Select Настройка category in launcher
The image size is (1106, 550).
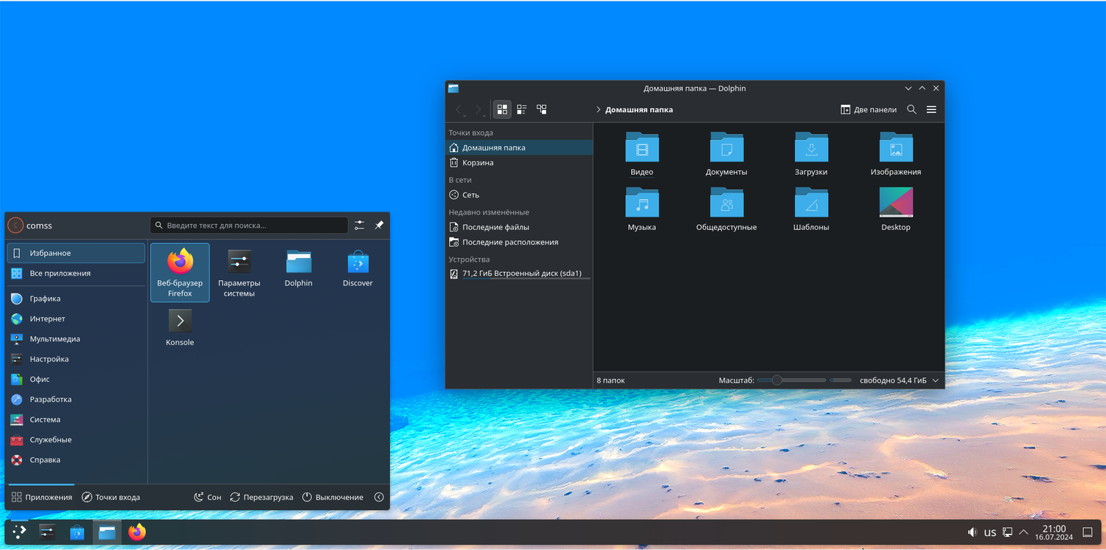pyautogui.click(x=76, y=359)
